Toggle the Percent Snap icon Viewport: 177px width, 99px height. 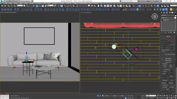(71, 6)
